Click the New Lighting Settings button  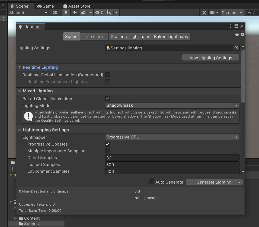coord(210,58)
